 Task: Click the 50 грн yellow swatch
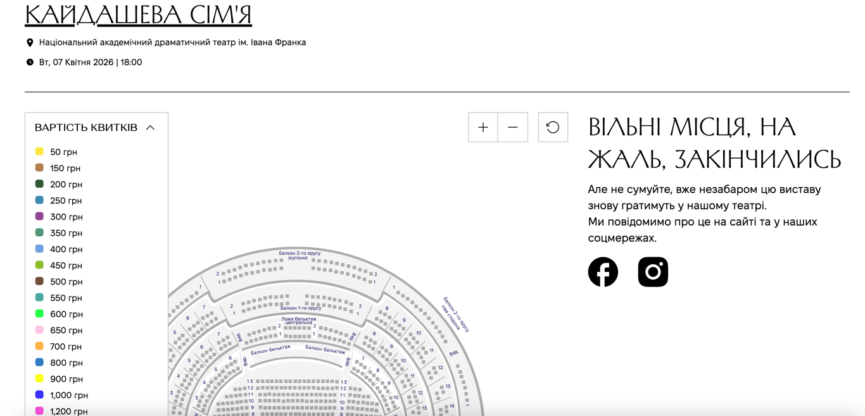click(39, 152)
